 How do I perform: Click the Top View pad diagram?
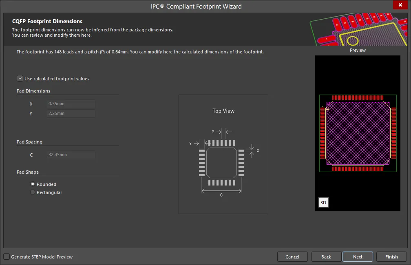tap(223, 154)
